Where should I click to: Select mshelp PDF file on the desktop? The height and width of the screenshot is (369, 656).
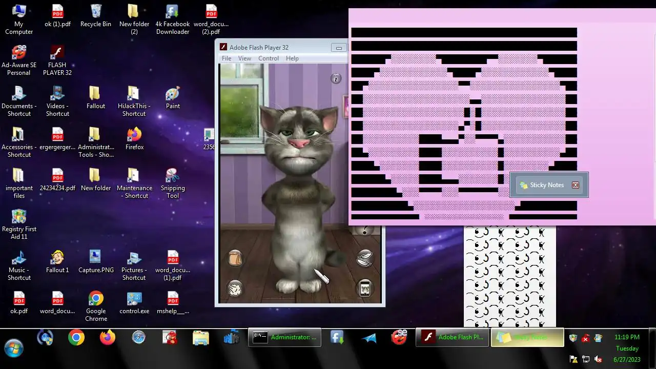point(173,303)
